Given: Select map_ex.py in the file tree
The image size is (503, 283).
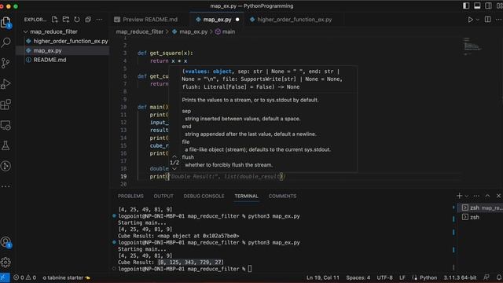Looking at the screenshot, I should click(47, 50).
